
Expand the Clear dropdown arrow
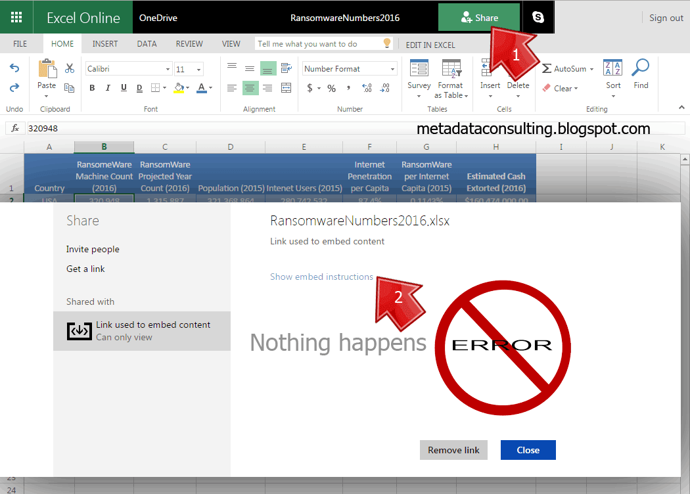(x=576, y=89)
